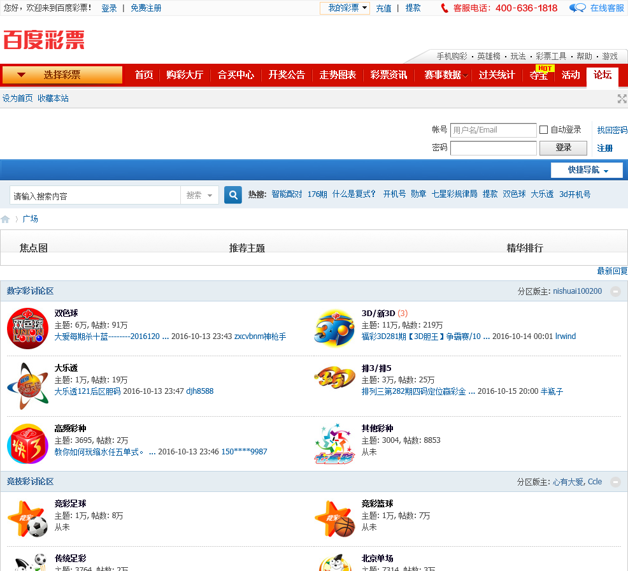Click the home icon in breadcrumb

point(5,219)
